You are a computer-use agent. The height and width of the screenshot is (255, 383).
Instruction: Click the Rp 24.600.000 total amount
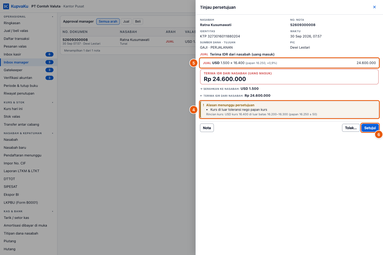coord(225,79)
